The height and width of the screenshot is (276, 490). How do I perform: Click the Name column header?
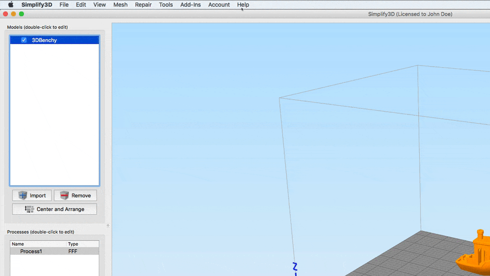click(x=38, y=244)
